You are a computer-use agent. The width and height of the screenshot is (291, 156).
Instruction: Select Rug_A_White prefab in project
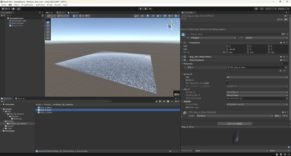46,112
